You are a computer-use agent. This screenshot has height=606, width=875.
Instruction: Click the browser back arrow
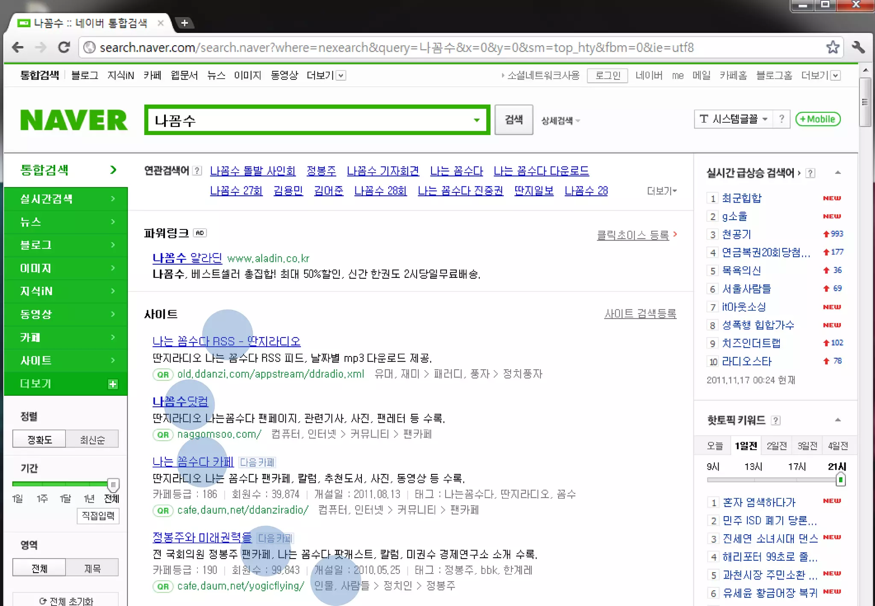(18, 47)
